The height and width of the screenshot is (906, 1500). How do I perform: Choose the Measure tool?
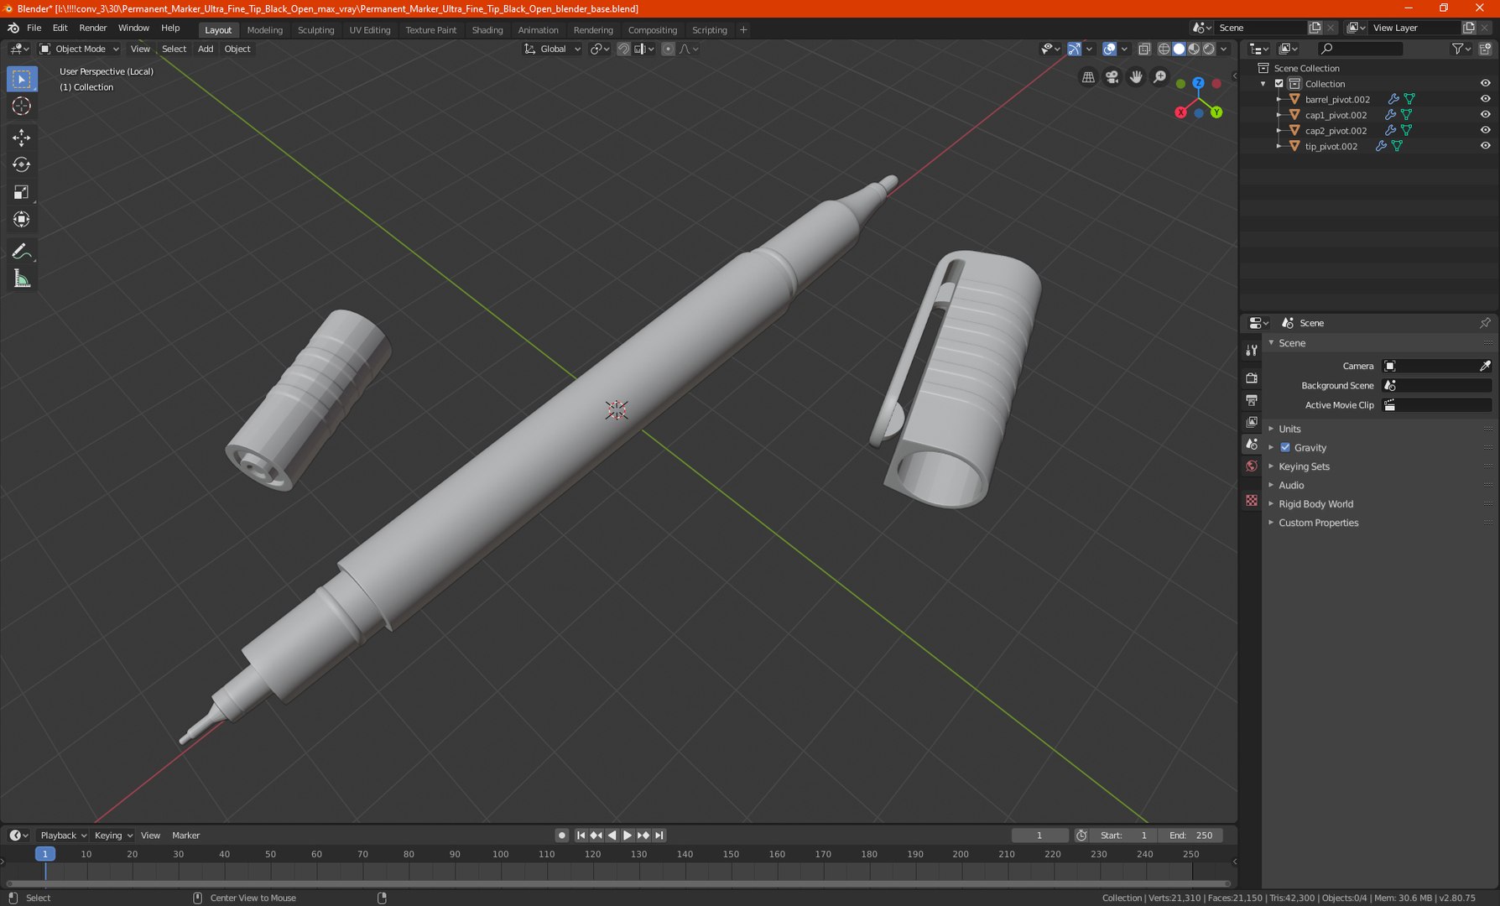click(x=22, y=279)
